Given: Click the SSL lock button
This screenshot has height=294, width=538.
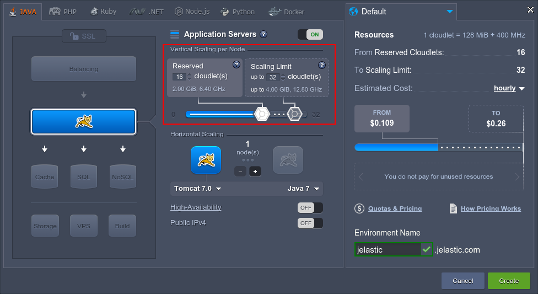Looking at the screenshot, I should 84,36.
